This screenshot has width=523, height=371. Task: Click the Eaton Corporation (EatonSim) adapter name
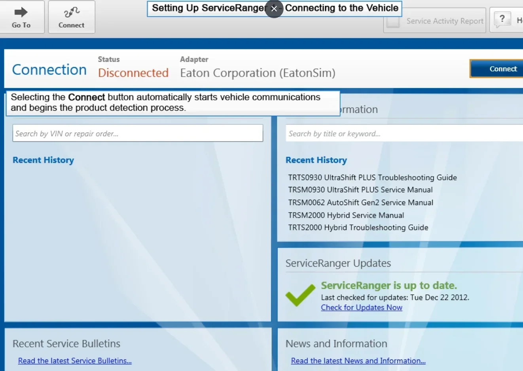tap(258, 73)
